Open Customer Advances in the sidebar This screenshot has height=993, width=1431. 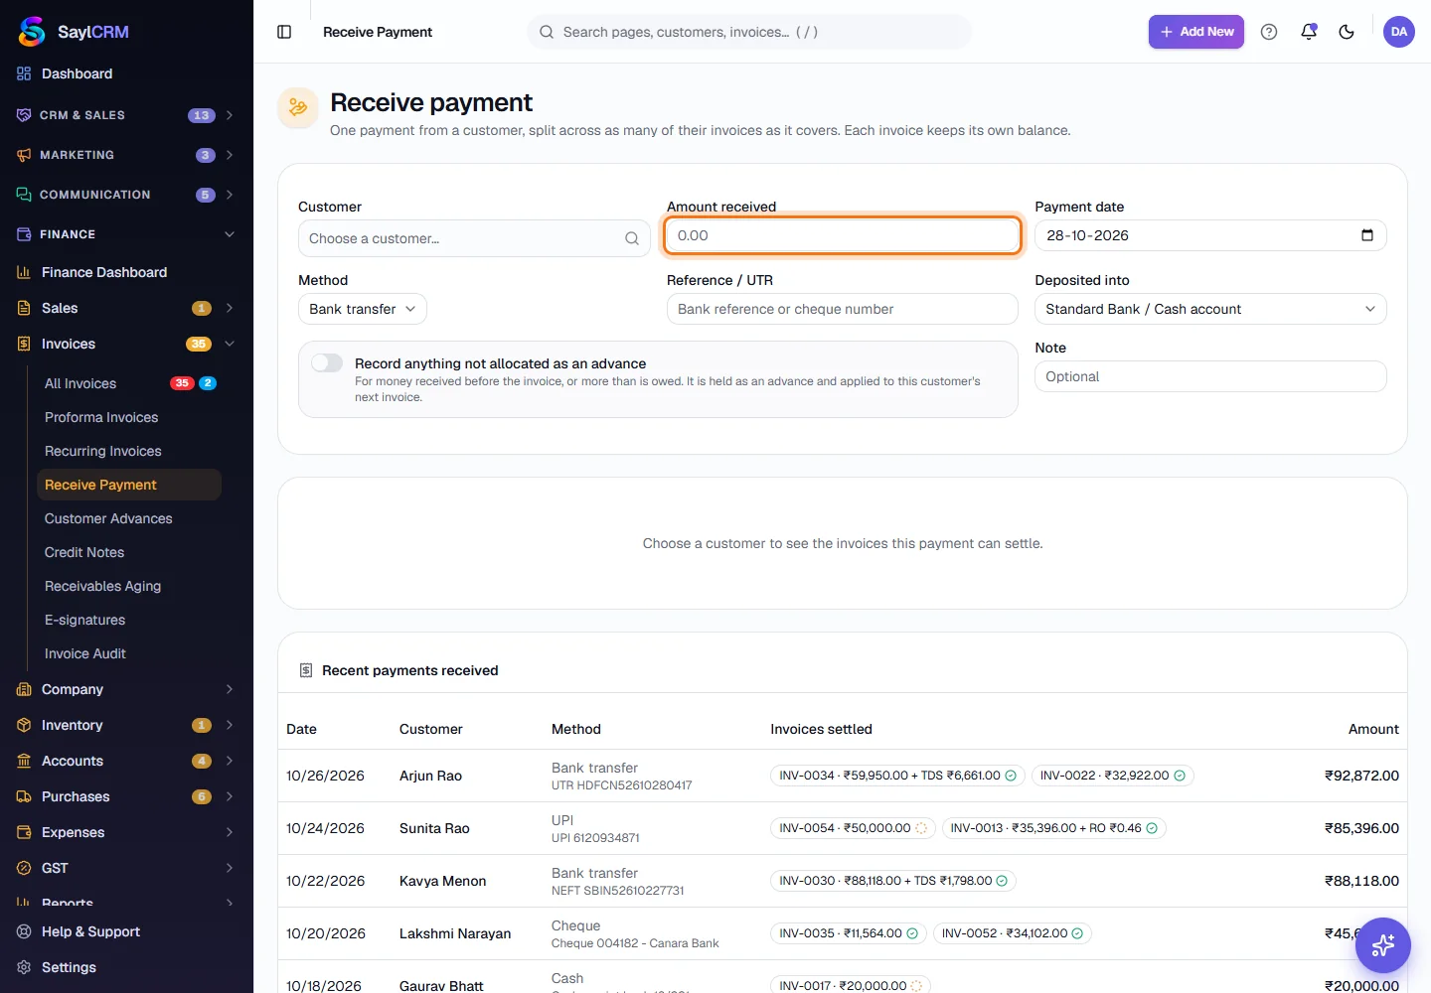tap(108, 518)
